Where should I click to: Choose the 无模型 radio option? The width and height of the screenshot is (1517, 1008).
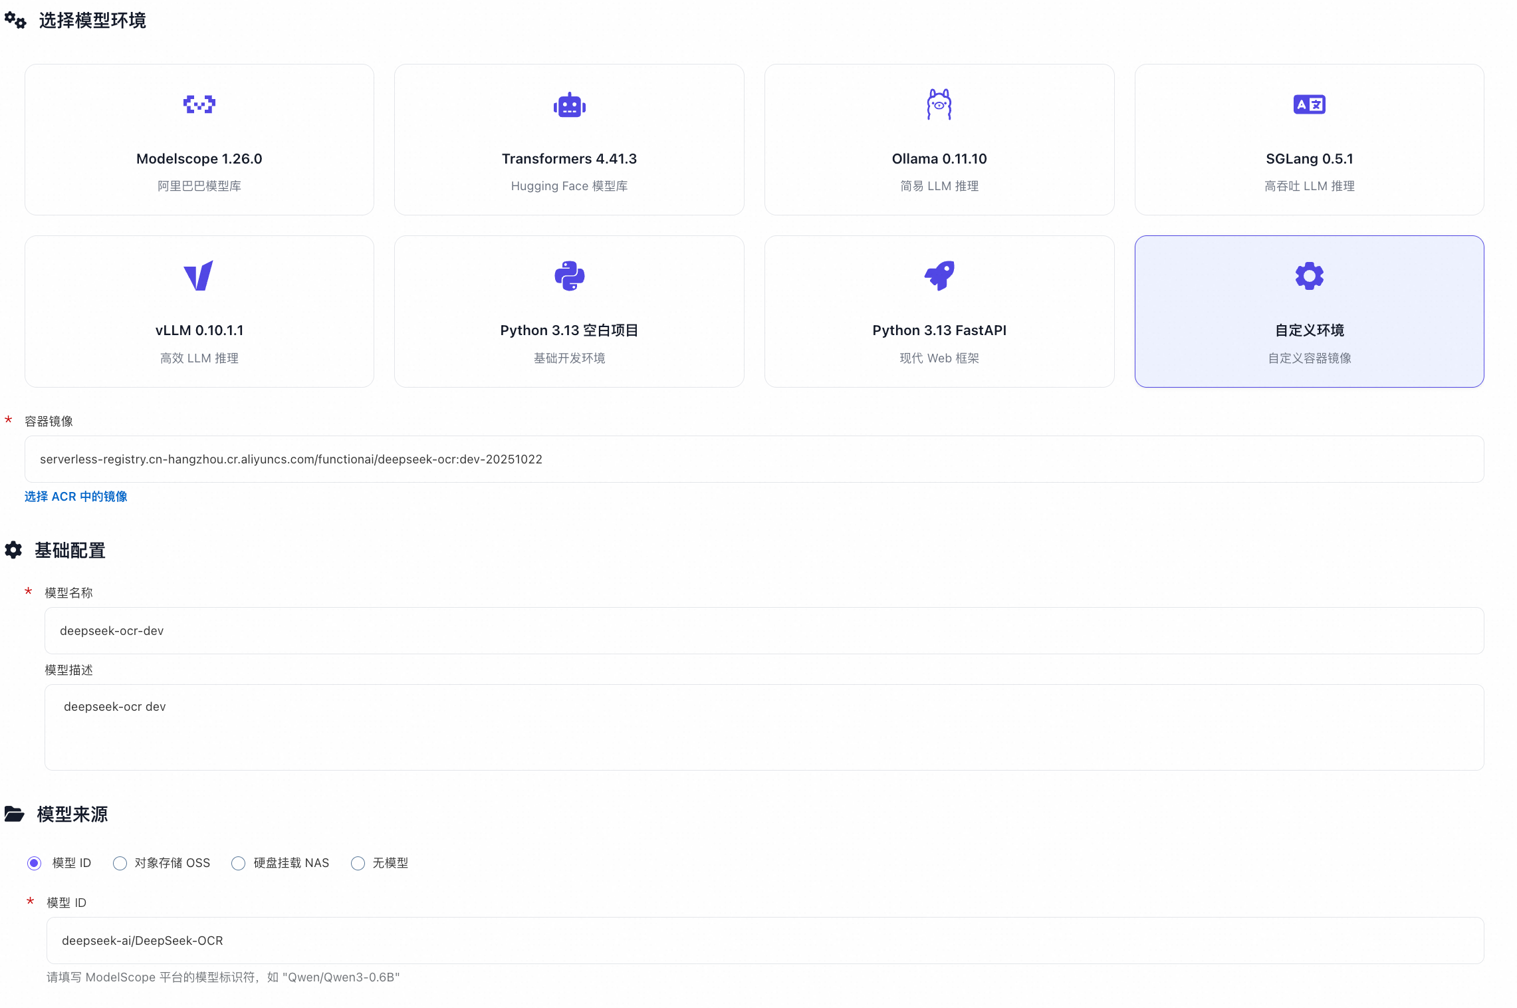[358, 863]
